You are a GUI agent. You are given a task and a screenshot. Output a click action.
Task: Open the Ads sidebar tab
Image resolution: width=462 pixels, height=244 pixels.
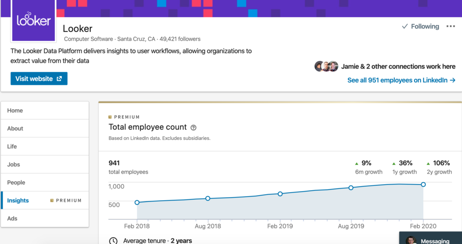45,218
